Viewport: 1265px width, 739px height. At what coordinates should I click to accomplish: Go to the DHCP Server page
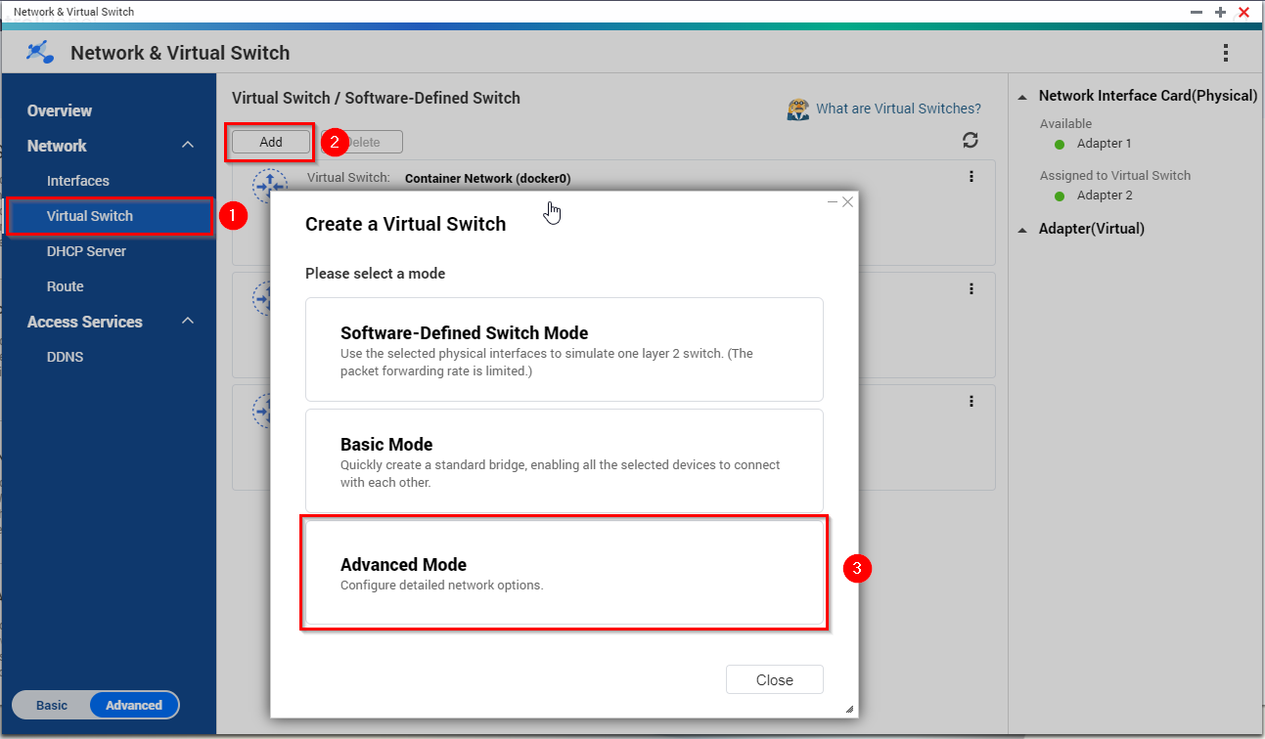pyautogui.click(x=86, y=251)
